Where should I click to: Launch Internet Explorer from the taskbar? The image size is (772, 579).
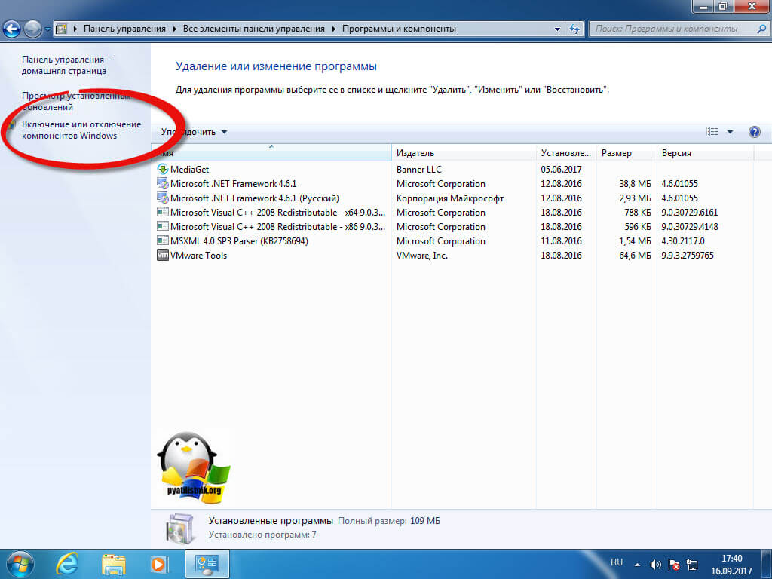click(x=69, y=563)
